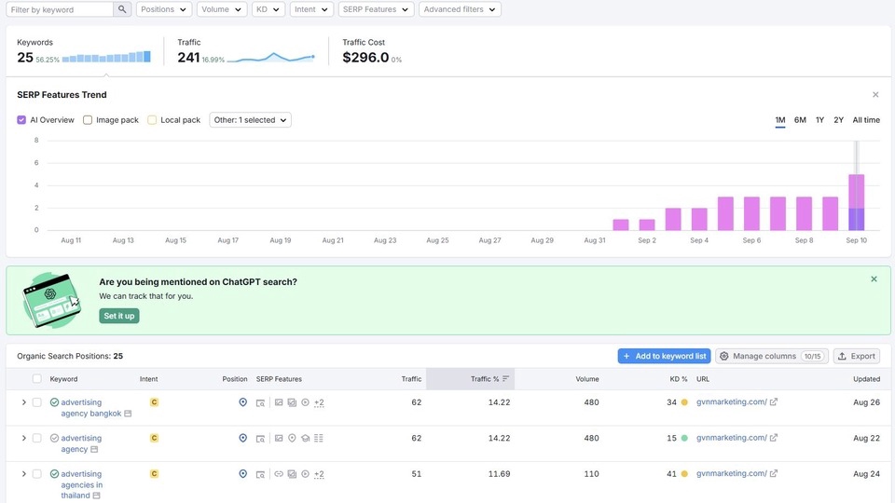Click the keyword filter search magnifier icon
This screenshot has height=503, width=895.
click(122, 9)
